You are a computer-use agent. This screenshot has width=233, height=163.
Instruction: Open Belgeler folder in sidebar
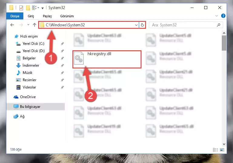pos(26,58)
